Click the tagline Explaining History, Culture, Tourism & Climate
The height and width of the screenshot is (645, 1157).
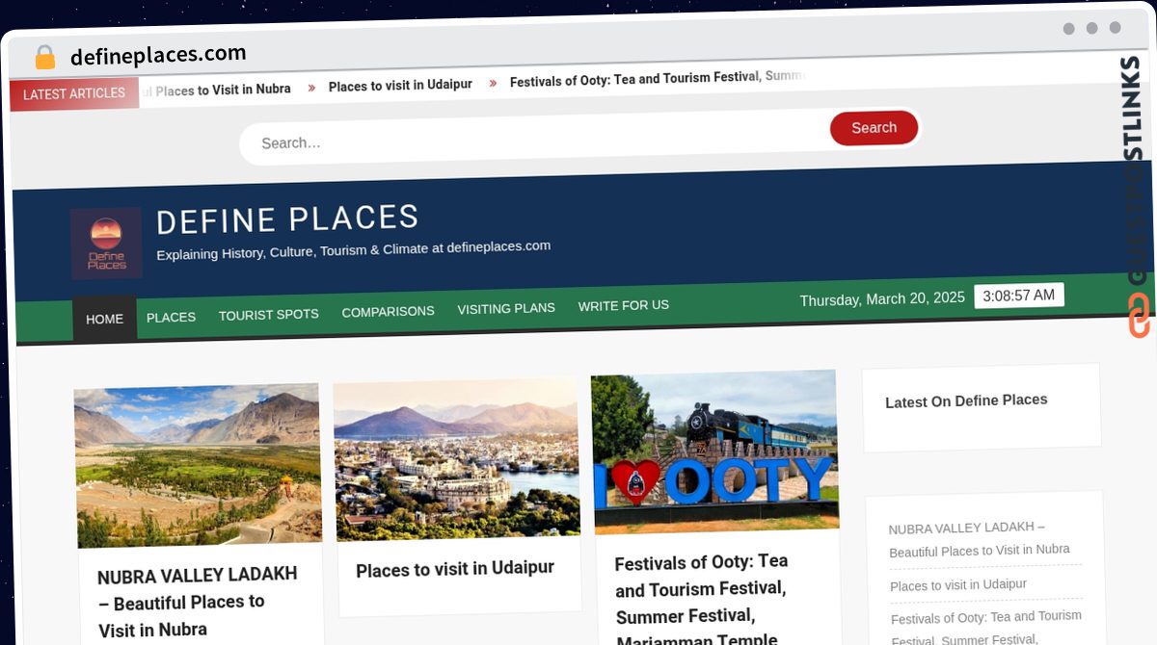click(353, 250)
